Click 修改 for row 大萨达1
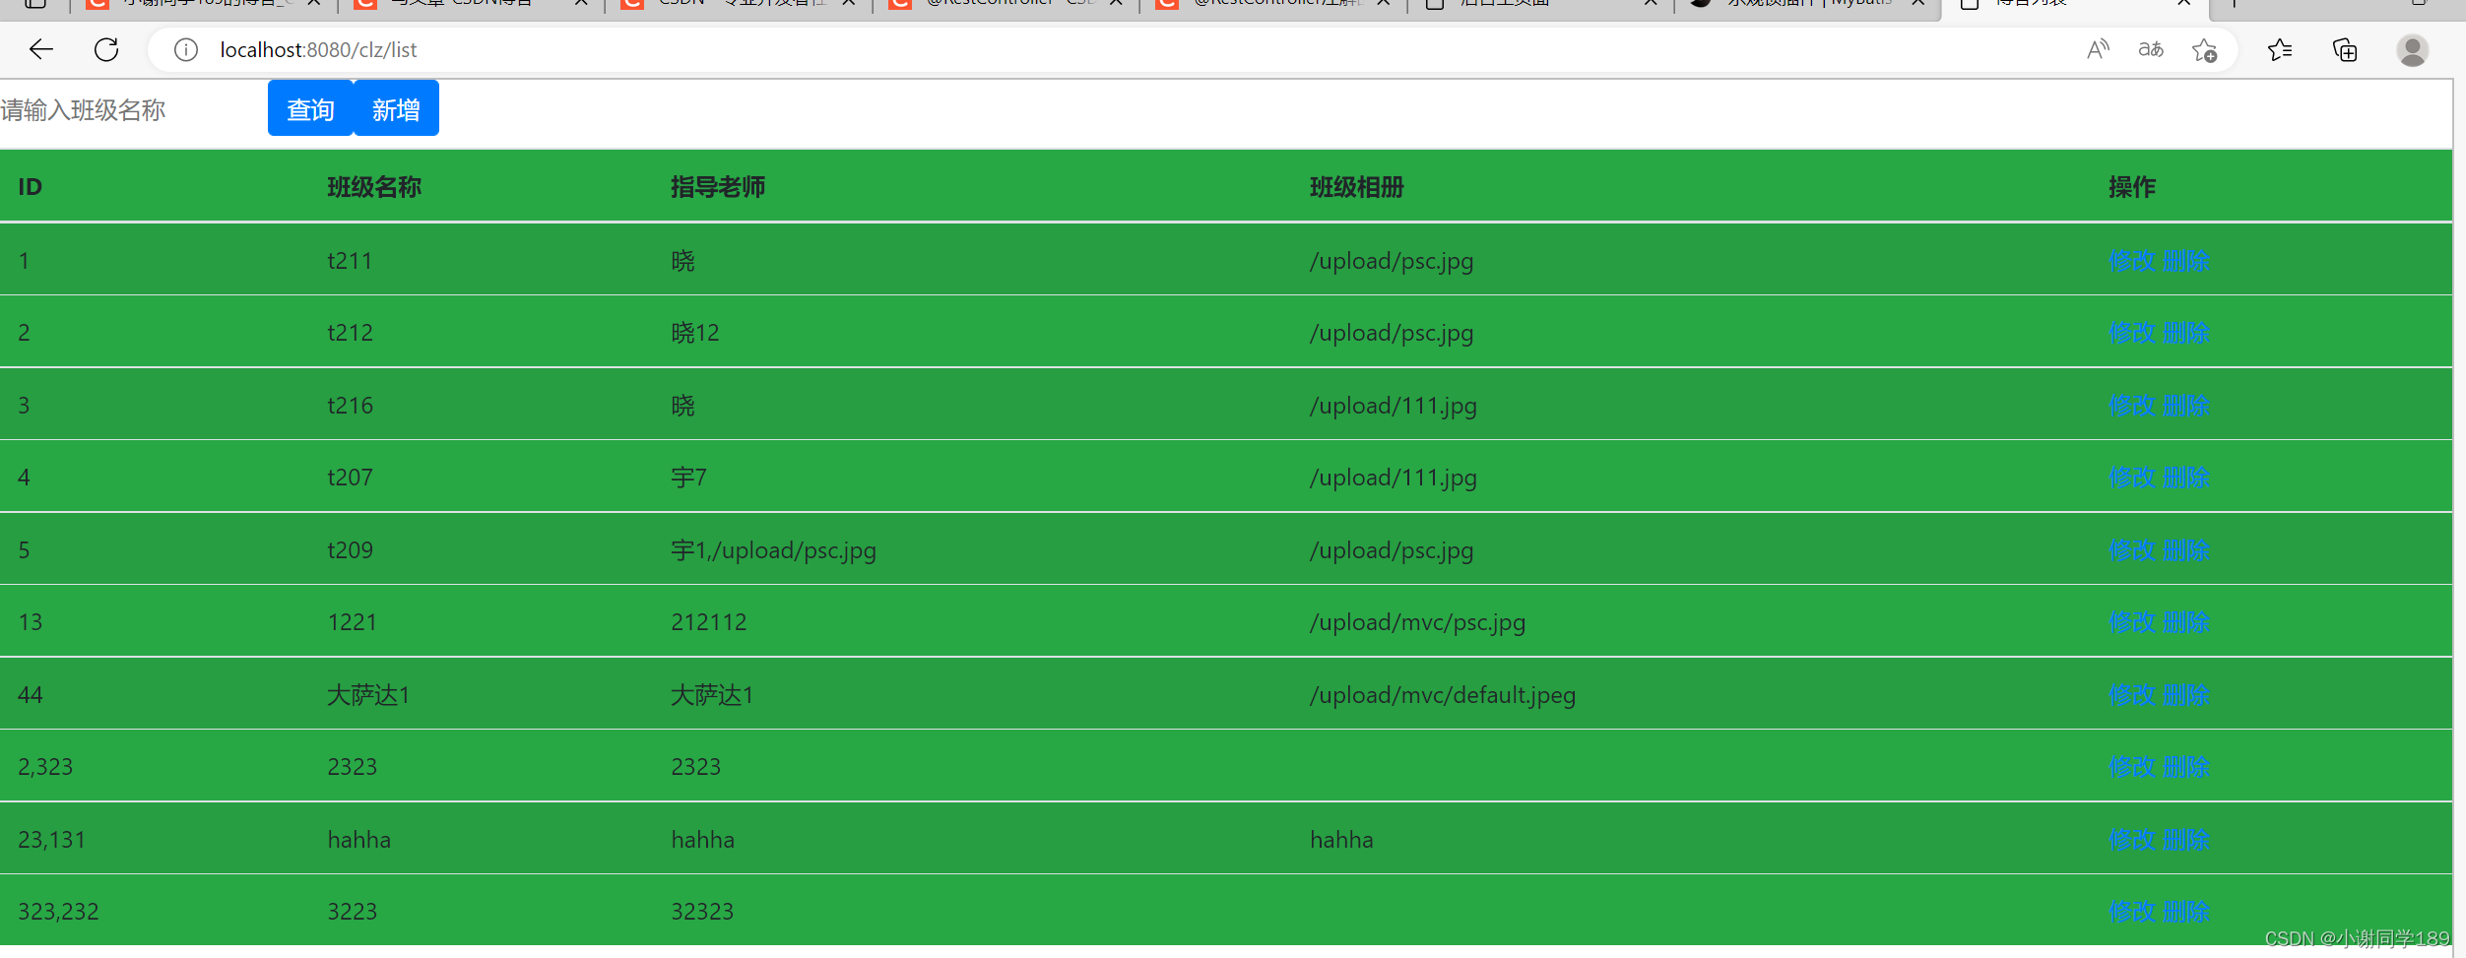 click(2132, 695)
